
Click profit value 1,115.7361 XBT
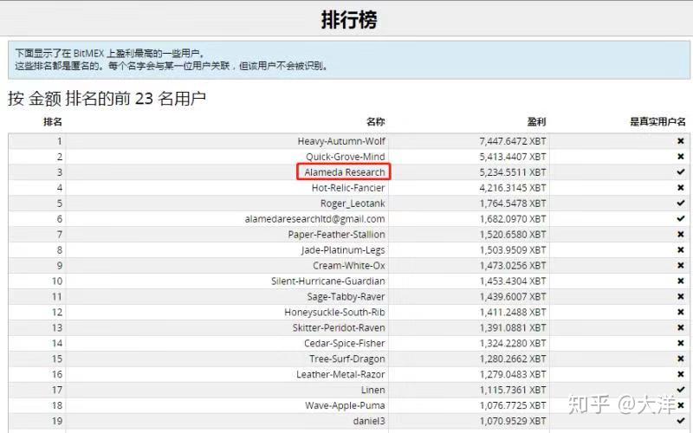(x=513, y=390)
